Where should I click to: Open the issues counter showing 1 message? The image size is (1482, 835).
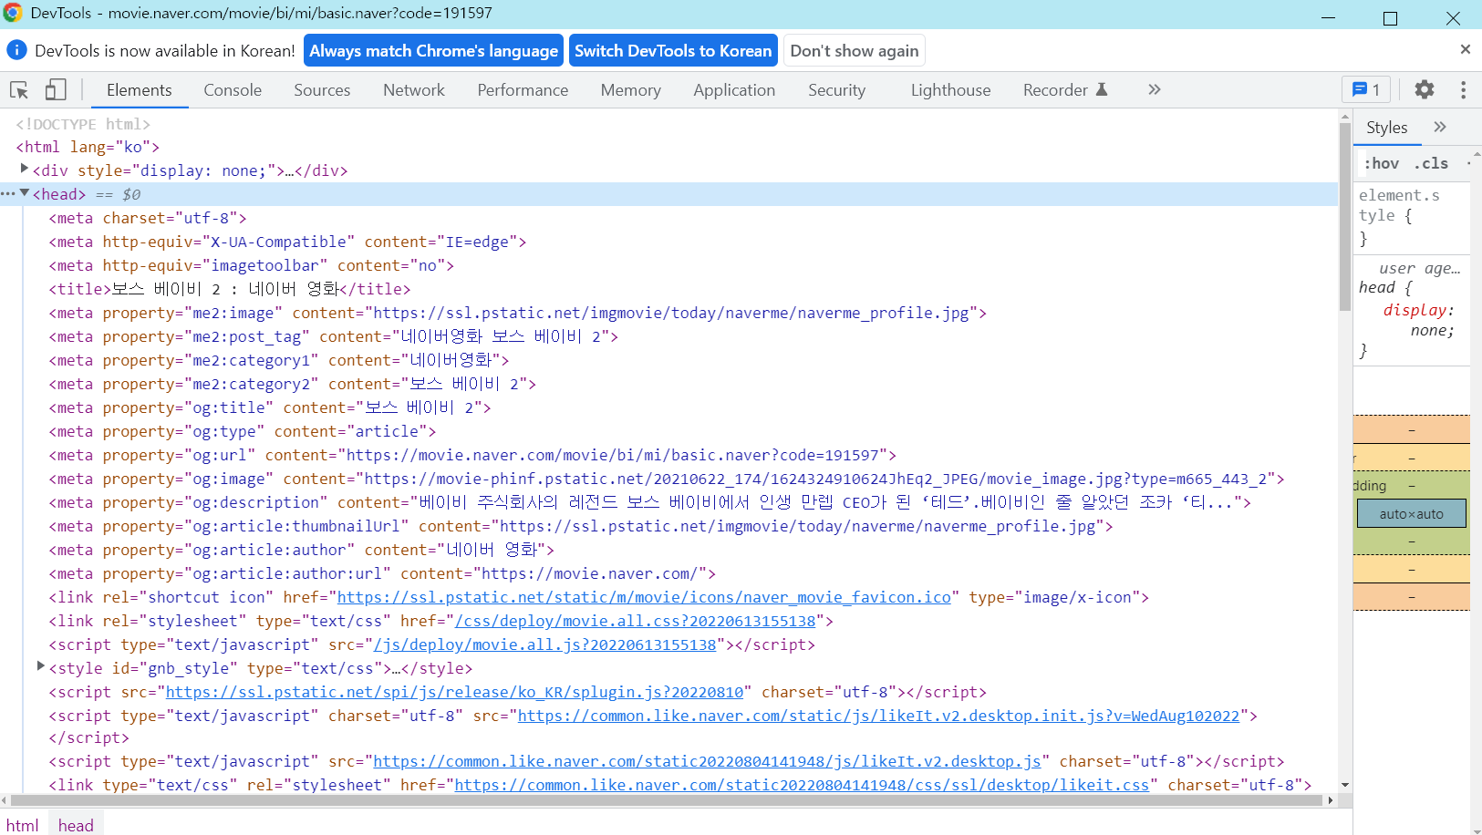[1366, 89]
